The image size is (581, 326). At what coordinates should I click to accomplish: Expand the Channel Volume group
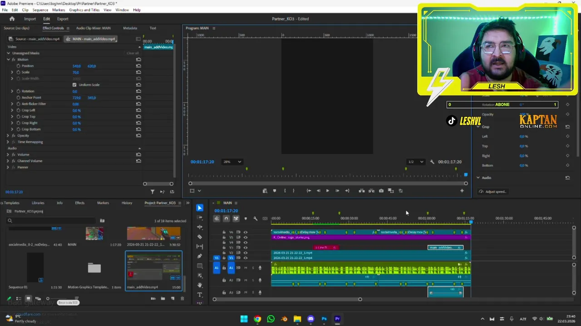click(8, 161)
